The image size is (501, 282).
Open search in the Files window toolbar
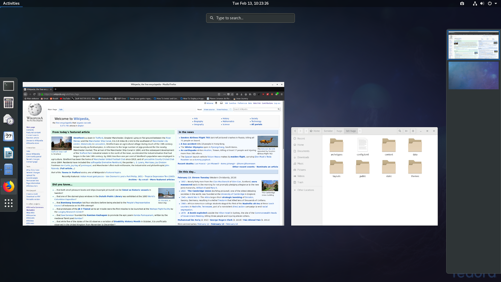click(x=400, y=131)
